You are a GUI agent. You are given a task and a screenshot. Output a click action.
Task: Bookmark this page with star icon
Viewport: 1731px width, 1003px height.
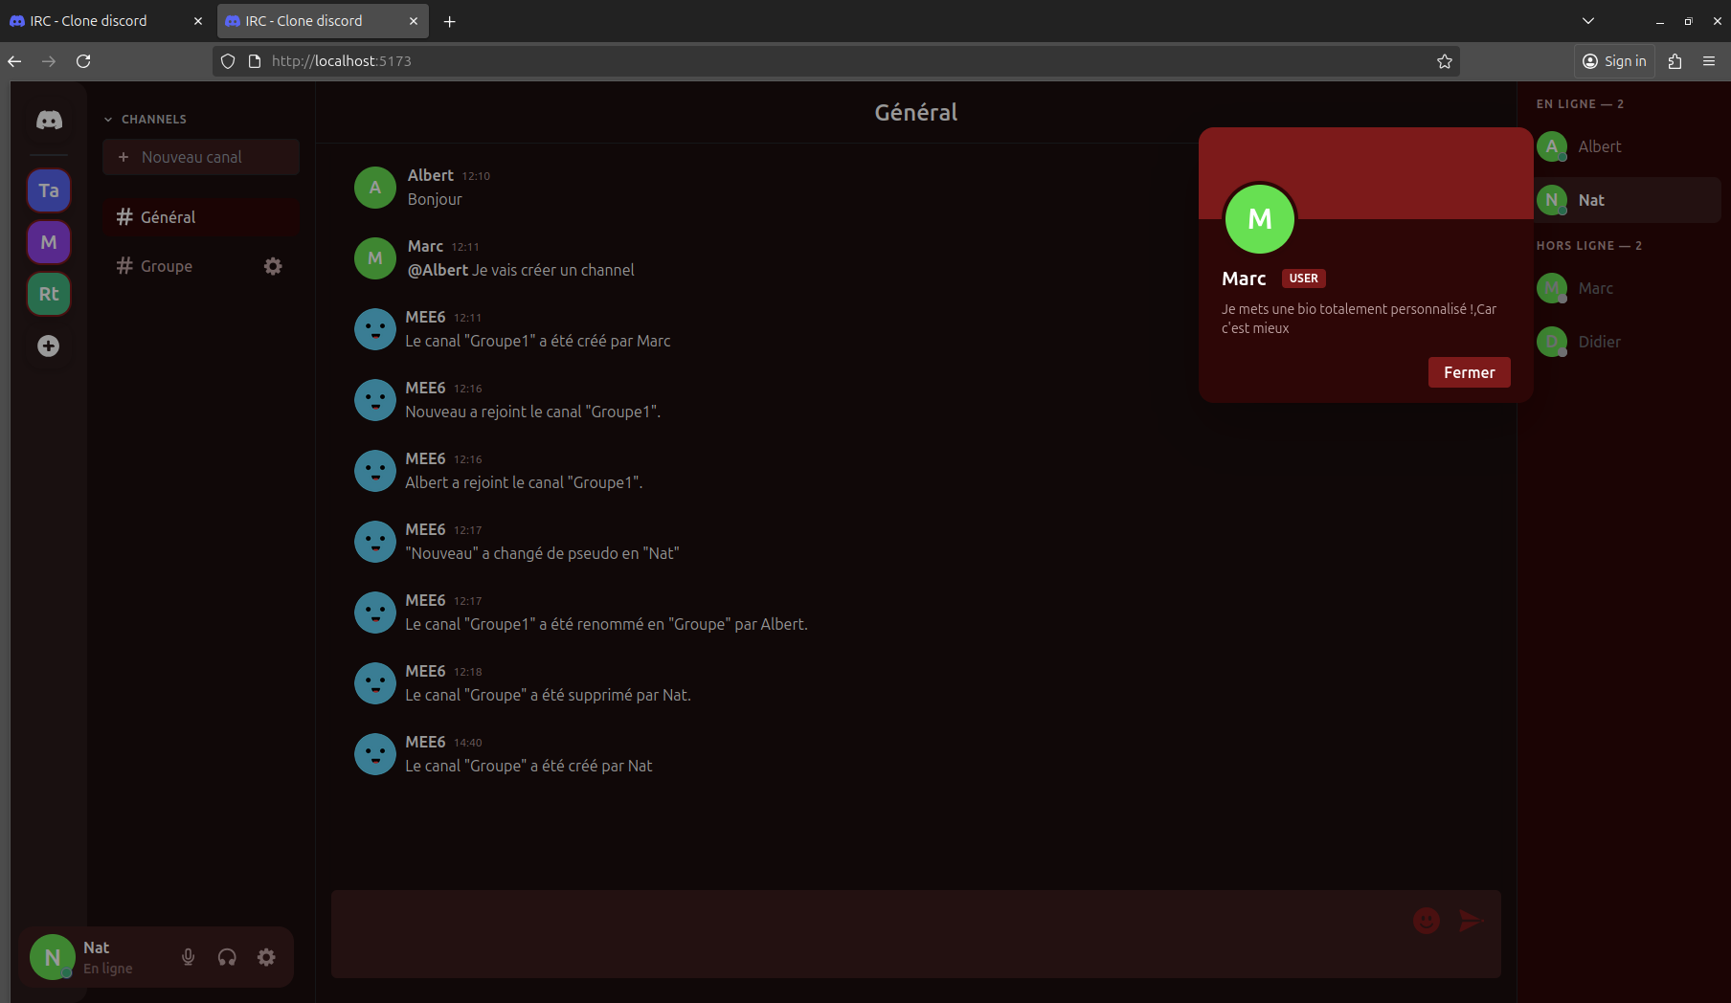pyautogui.click(x=1444, y=61)
